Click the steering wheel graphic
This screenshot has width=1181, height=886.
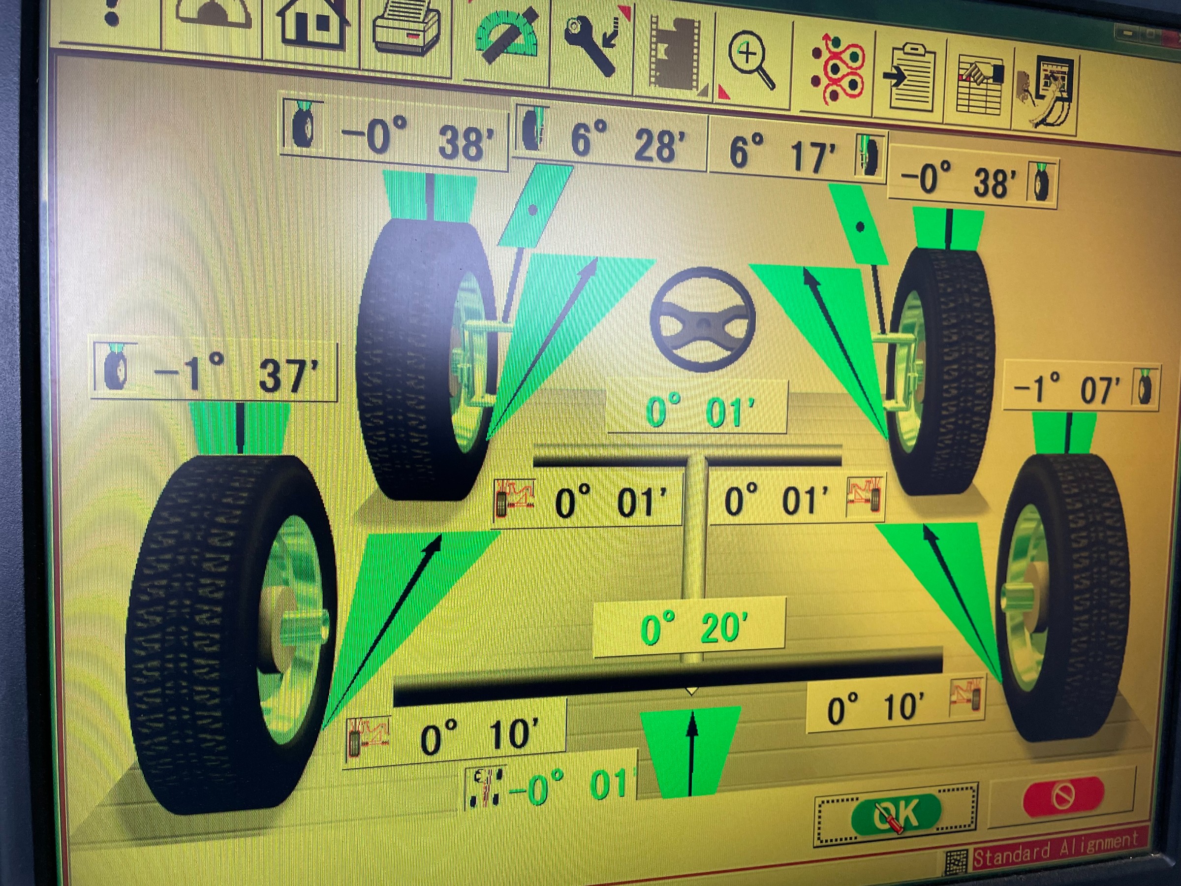click(x=703, y=320)
